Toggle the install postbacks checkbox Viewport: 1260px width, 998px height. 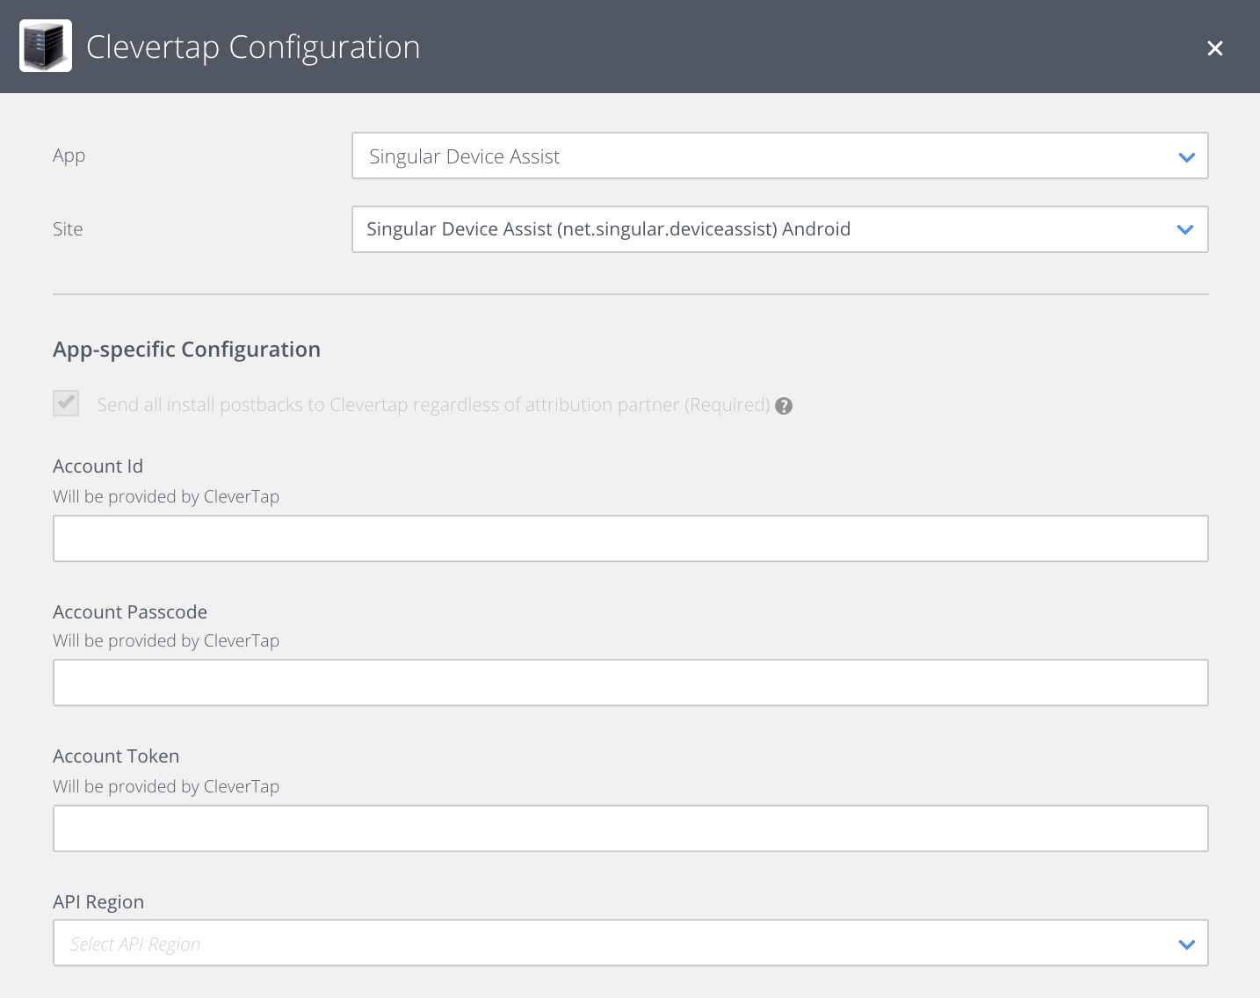coord(66,402)
